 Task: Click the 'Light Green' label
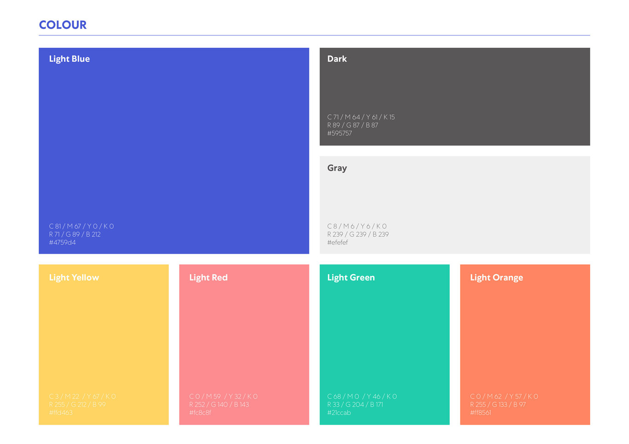[x=351, y=278]
